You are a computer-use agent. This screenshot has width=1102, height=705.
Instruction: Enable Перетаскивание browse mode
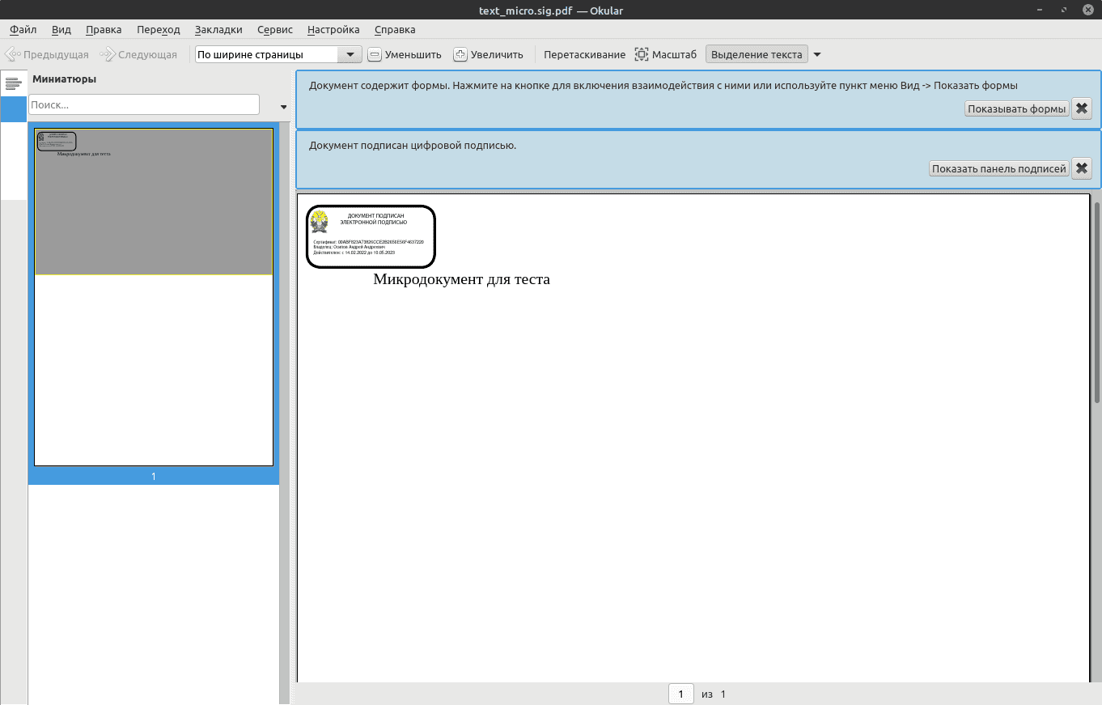[x=584, y=54]
